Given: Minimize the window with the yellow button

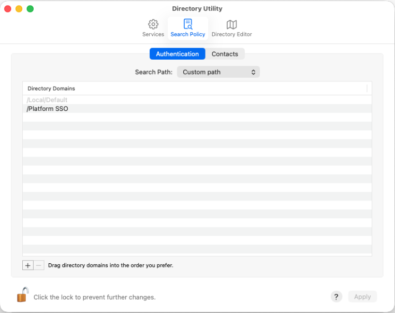Looking at the screenshot, I should [19, 9].
